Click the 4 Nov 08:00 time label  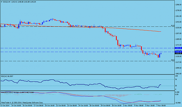[x=139, y=106]
